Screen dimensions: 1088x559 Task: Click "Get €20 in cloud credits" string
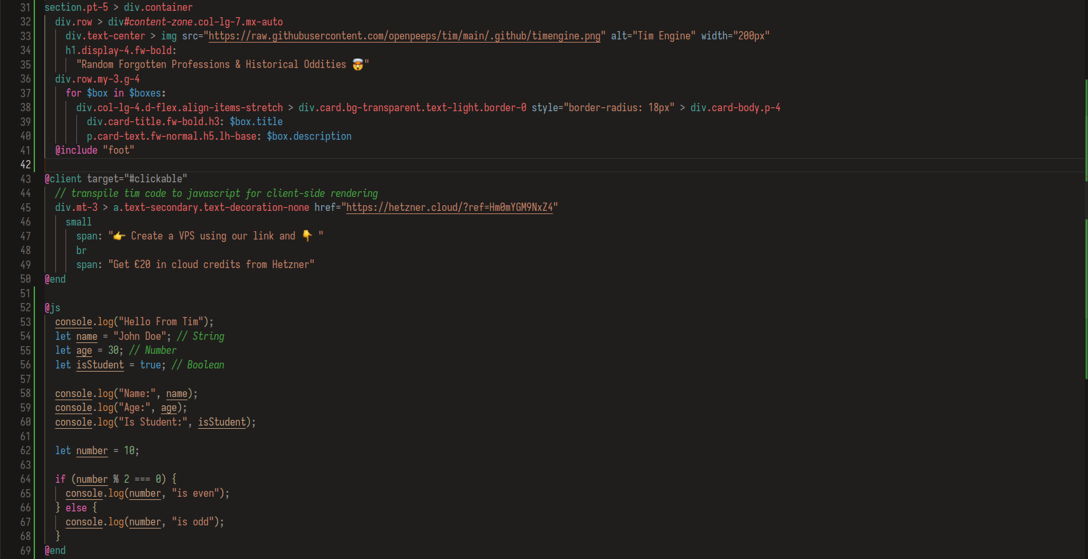click(x=211, y=265)
